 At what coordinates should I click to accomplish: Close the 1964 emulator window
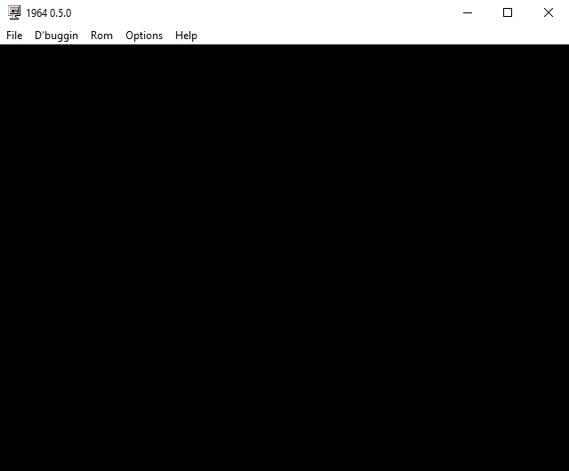click(549, 12)
